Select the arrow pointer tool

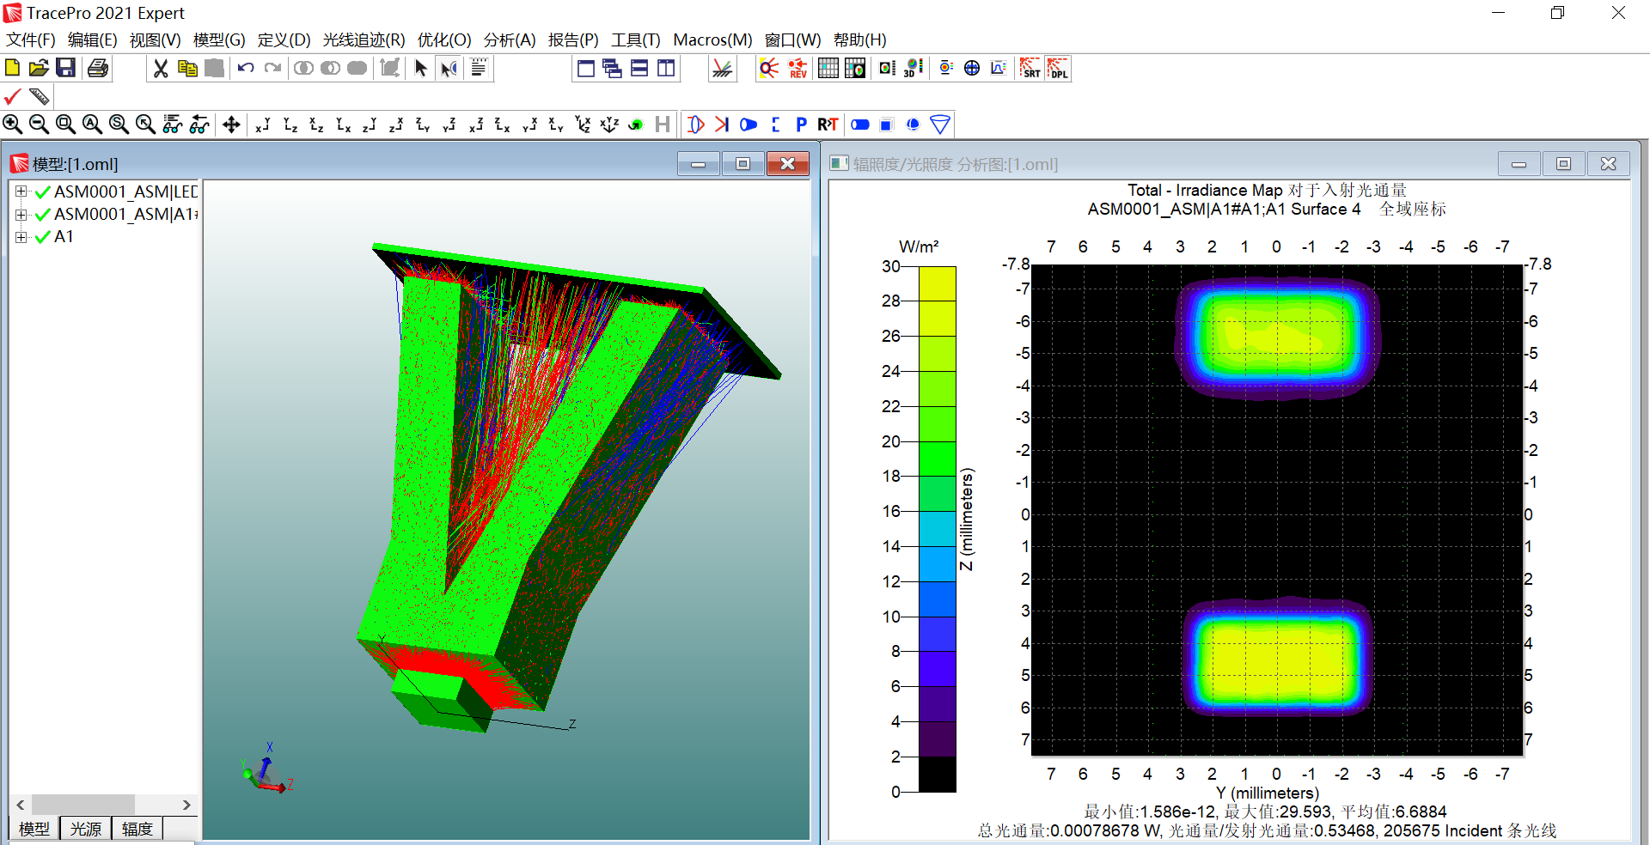tap(421, 68)
